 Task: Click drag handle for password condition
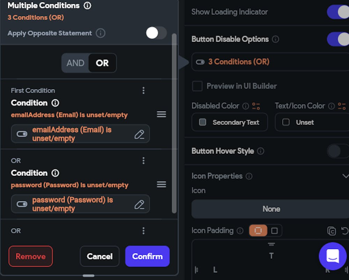click(x=161, y=184)
